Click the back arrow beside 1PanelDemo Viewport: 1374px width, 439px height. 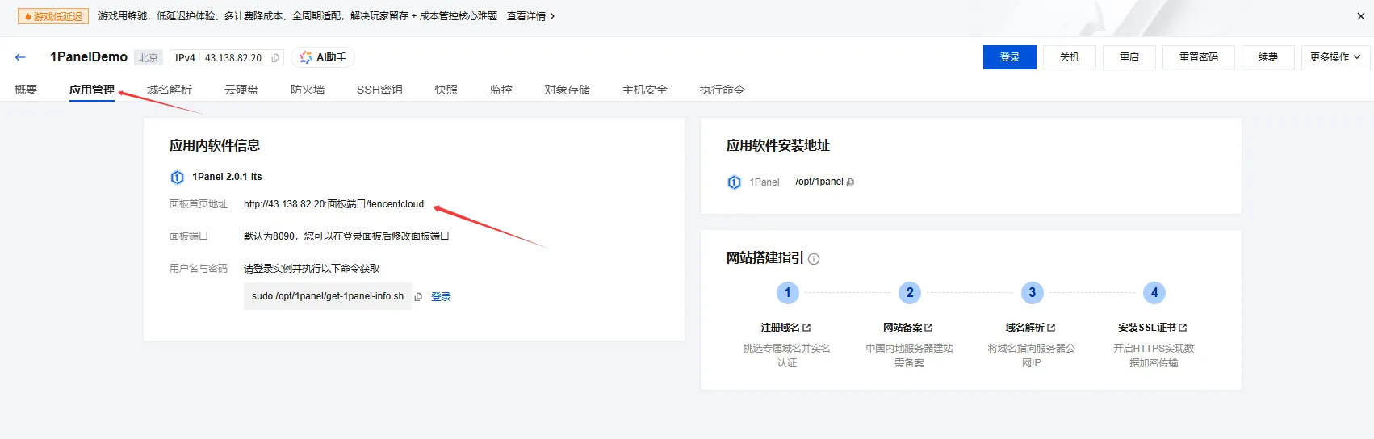(20, 57)
